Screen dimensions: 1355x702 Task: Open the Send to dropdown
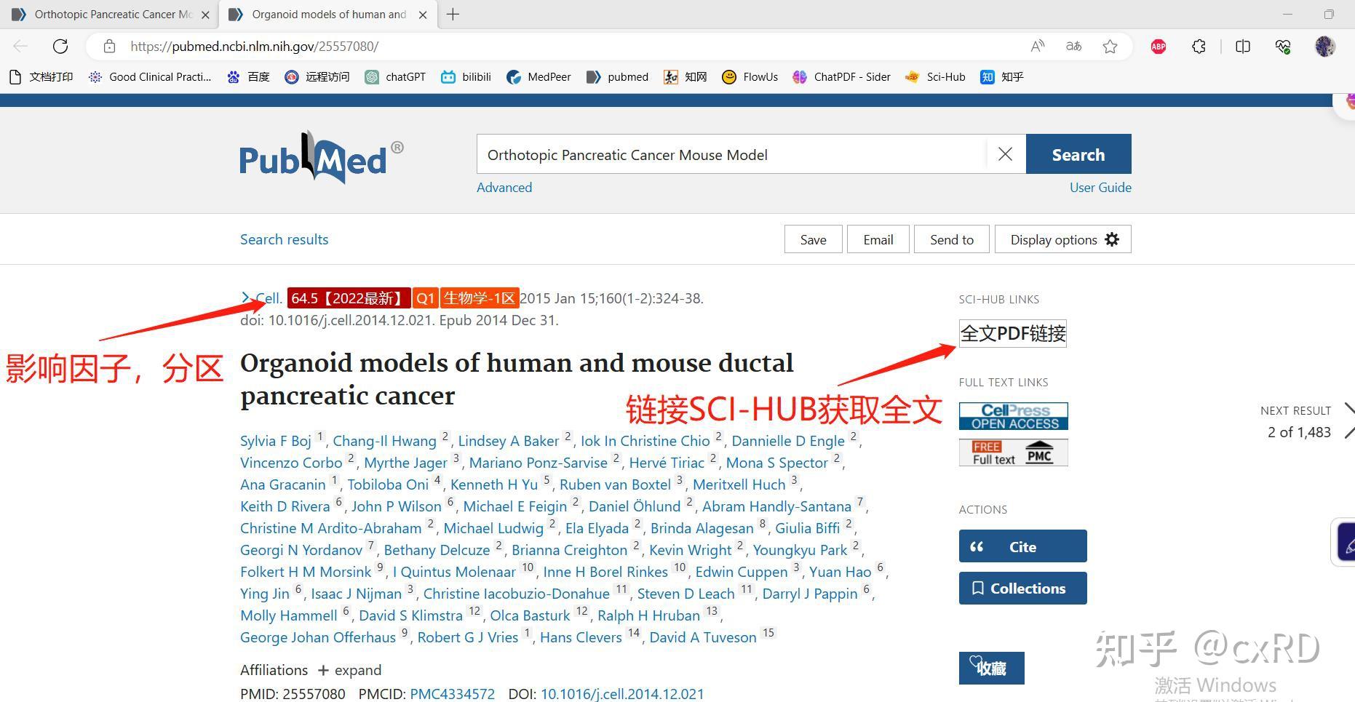coord(951,239)
